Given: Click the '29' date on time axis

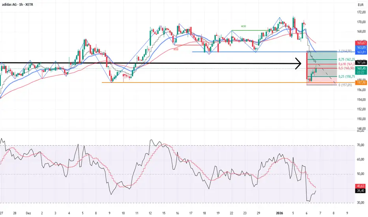Looking at the screenshot, I should click(258, 213).
